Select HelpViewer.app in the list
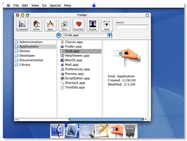Viewport: 187px width, 141px height. click(81, 56)
